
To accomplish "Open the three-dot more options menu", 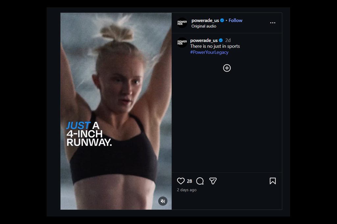I will [272, 23].
